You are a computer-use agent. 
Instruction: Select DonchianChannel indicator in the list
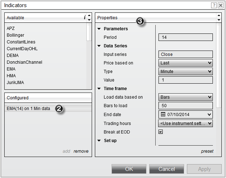click(x=24, y=62)
